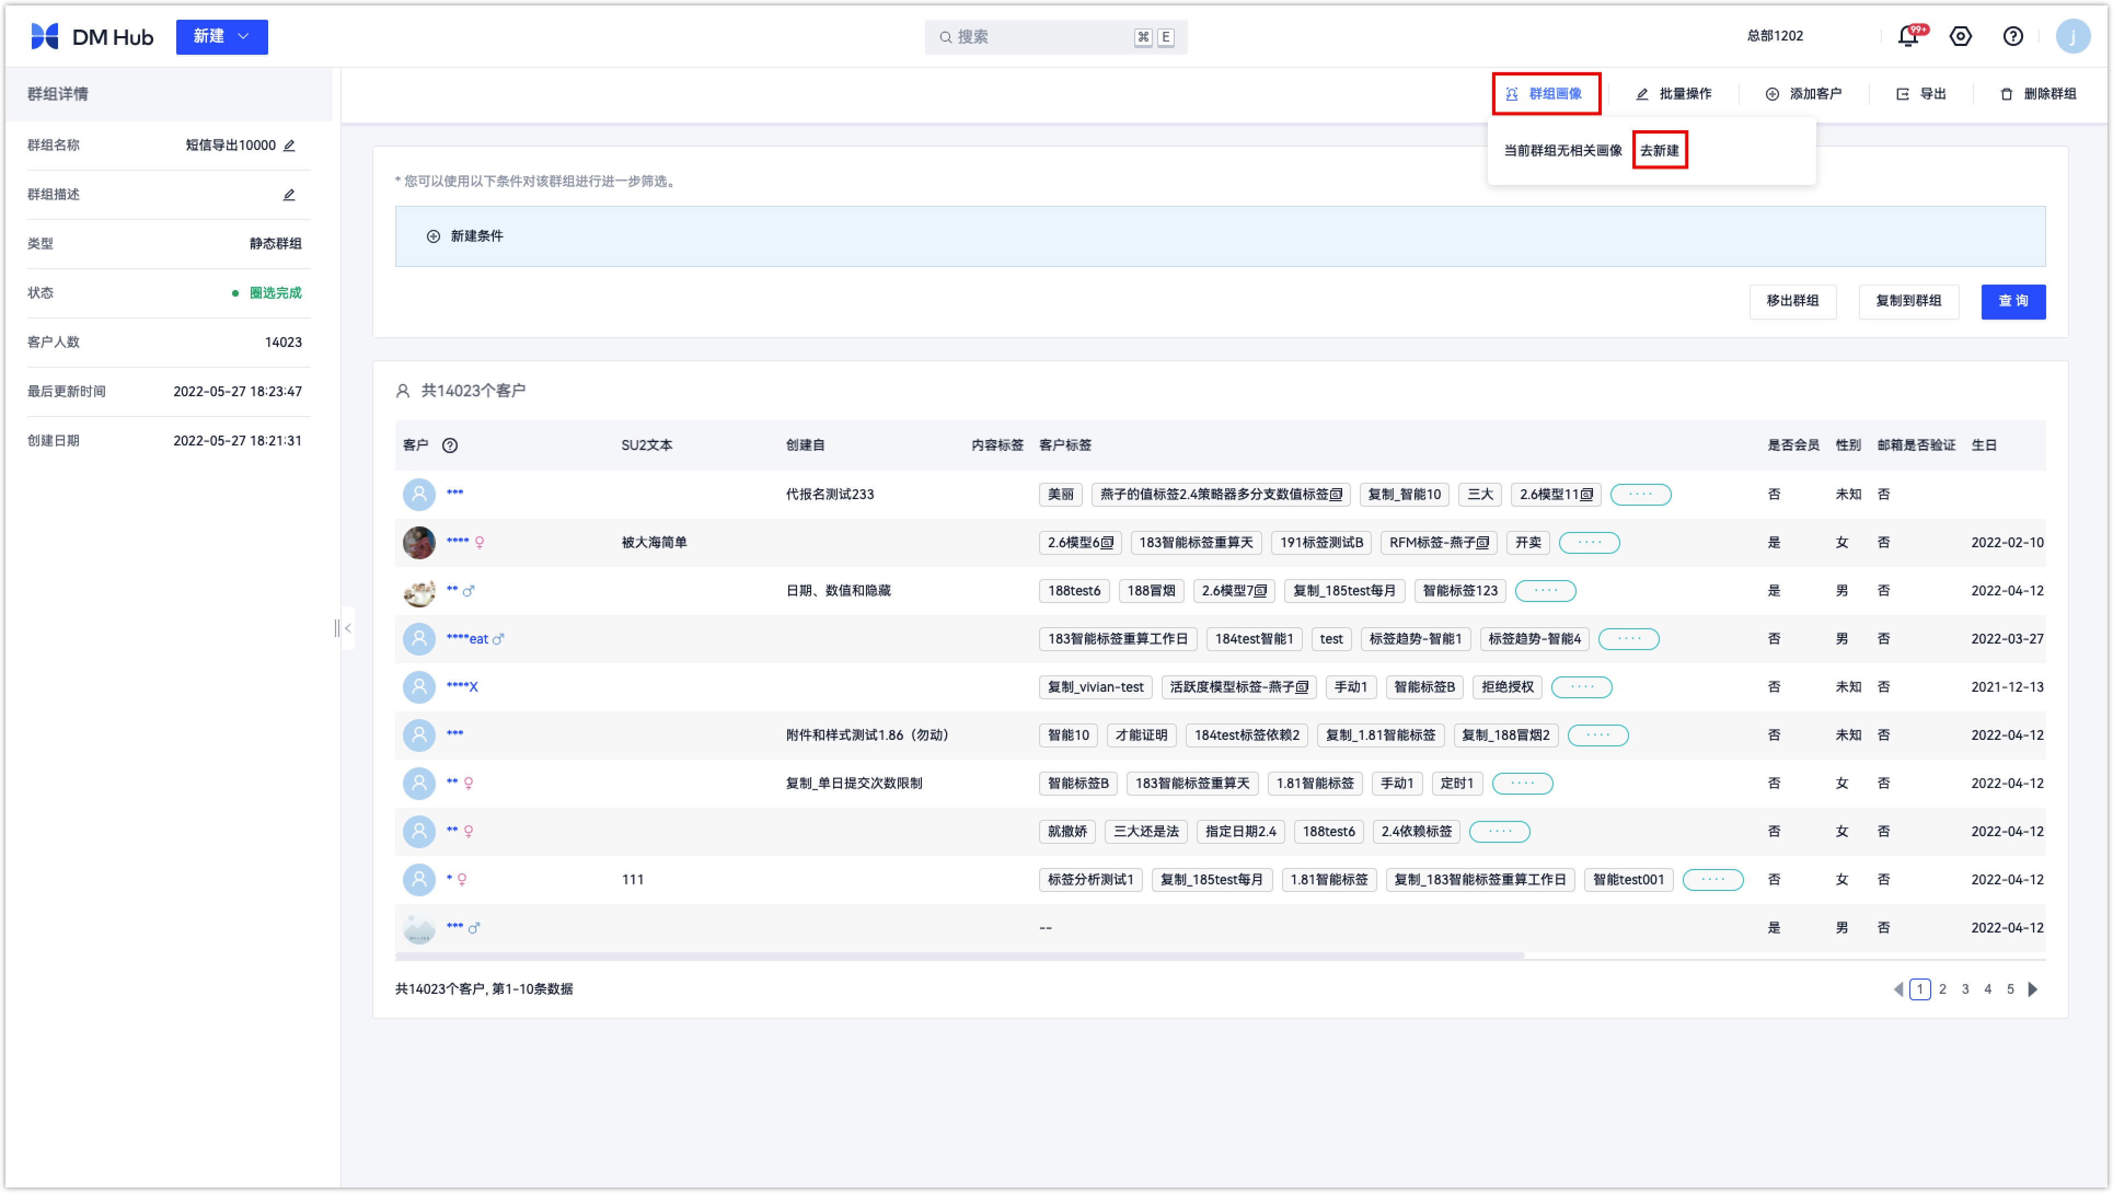Open the 群组画像 menu

[1546, 94]
